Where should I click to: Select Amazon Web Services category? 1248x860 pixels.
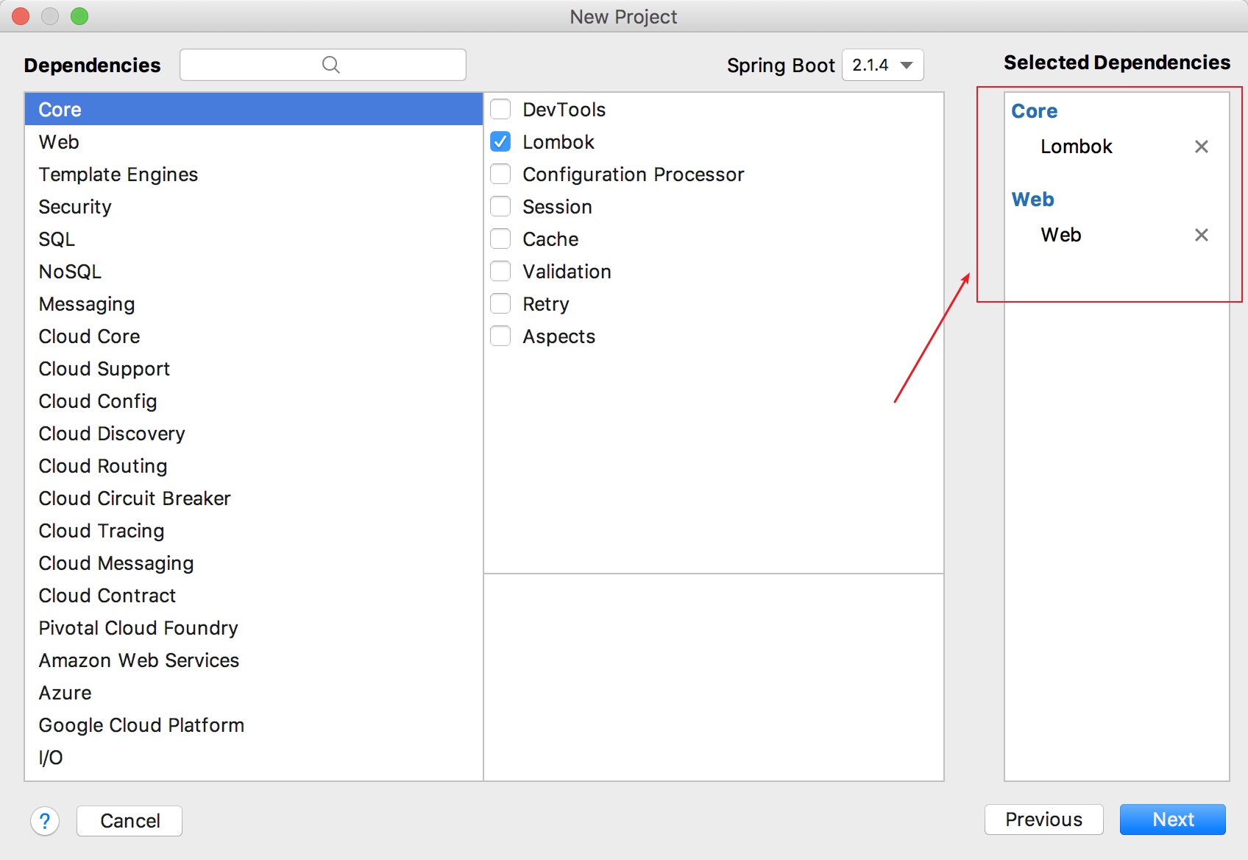pyautogui.click(x=139, y=660)
